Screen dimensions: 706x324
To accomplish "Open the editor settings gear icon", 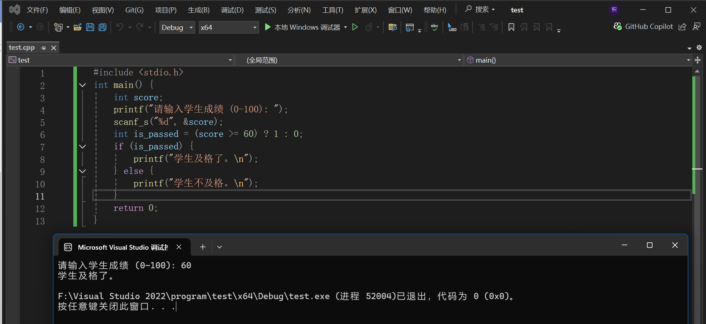I will tap(699, 48).
